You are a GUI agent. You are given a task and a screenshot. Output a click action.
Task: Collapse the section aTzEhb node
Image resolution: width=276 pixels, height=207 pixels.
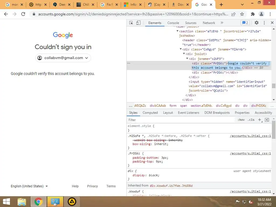coord(177,31)
